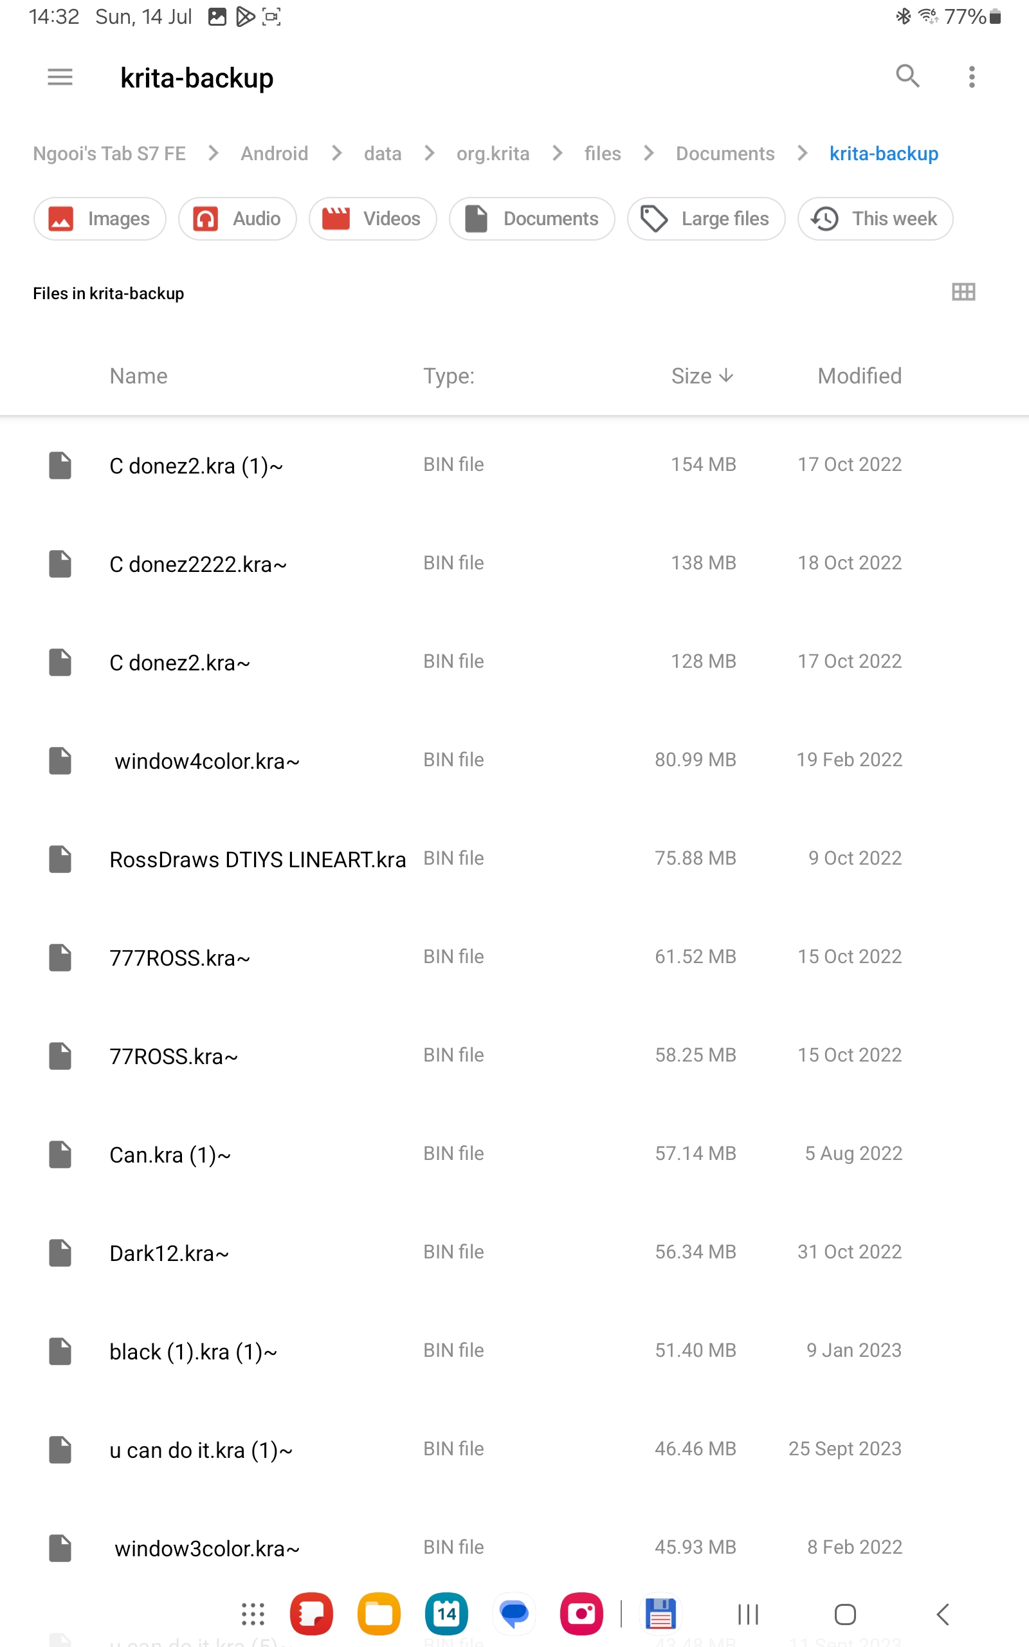The width and height of the screenshot is (1029, 1647).
Task: Open RossDraws DTIYS LINEART.kra file
Action: pos(257,860)
